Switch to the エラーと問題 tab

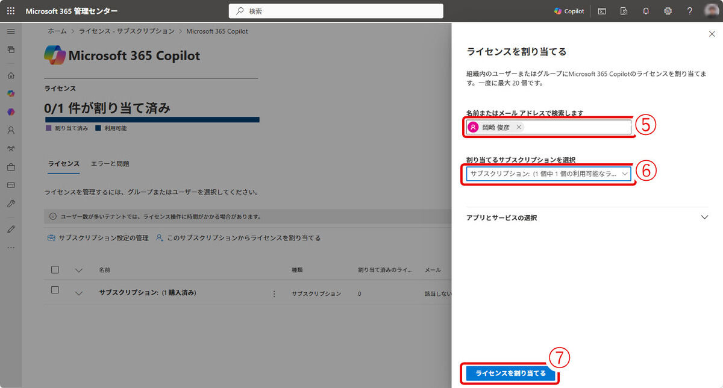click(x=110, y=164)
